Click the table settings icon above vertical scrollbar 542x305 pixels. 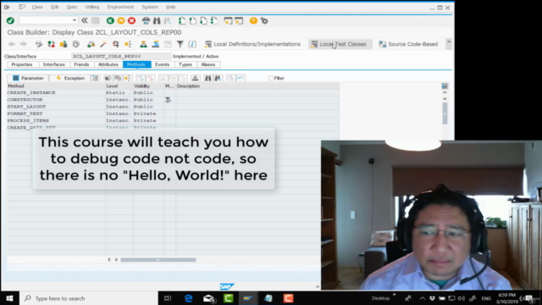pyautogui.click(x=445, y=86)
